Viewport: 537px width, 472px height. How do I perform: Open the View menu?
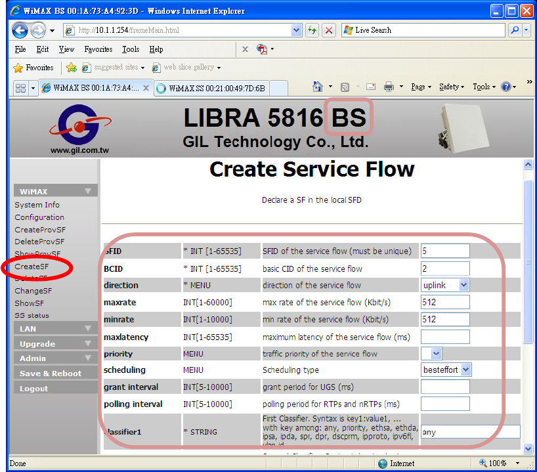66,49
